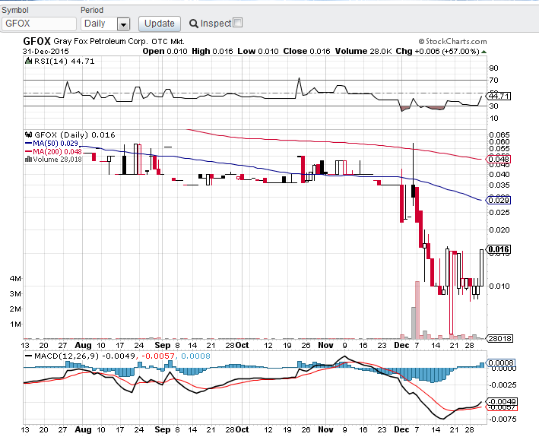Click the Volume 28.0K header value
This screenshot has width=539, height=440.
(x=363, y=51)
